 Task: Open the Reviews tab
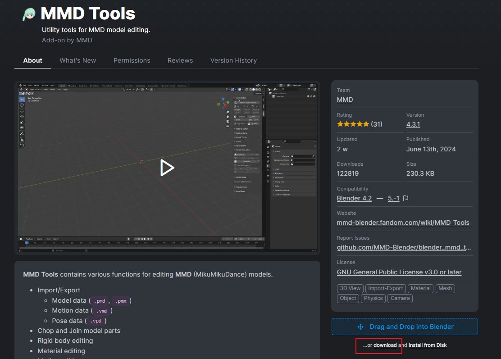180,60
